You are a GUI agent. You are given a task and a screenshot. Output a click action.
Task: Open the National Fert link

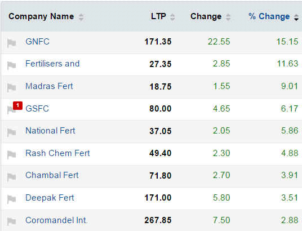(50, 131)
